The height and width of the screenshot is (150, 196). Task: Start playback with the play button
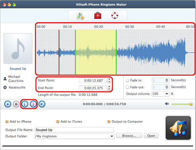(x=8, y=104)
